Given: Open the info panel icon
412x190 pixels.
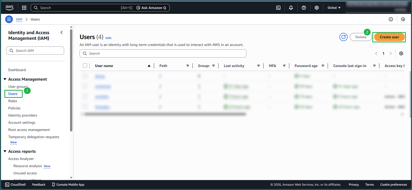Looking at the screenshot, I should (391, 19).
